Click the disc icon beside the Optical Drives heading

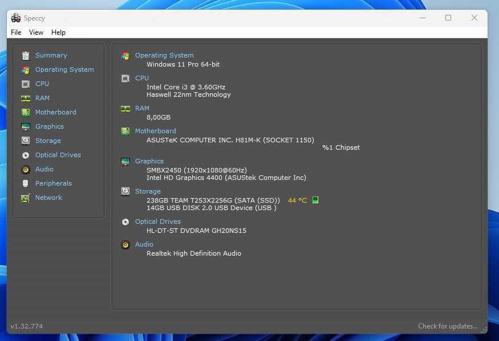pyautogui.click(x=125, y=222)
